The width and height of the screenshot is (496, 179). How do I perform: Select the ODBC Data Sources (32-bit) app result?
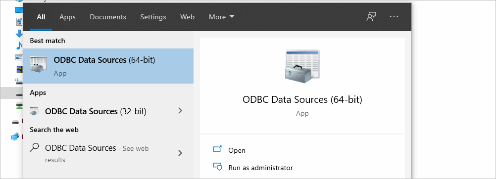108,111
